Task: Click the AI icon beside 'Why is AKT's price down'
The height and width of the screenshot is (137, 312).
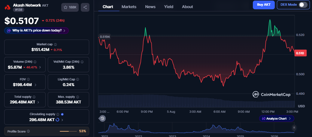Action: point(9,31)
